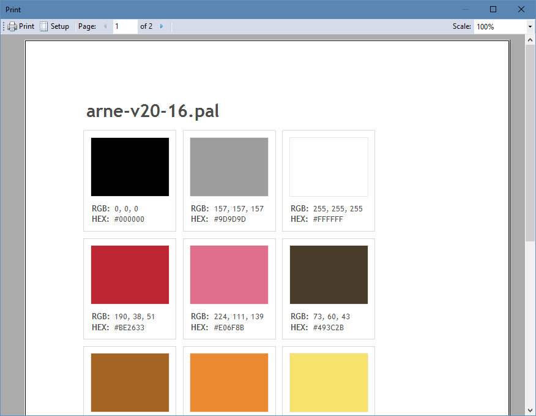Image resolution: width=536 pixels, height=416 pixels.
Task: Click the Print printer icon
Action: (12, 26)
